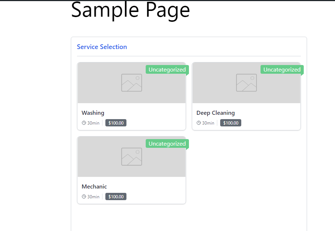The height and width of the screenshot is (231, 335).
Task: Click the Service Selection heading
Action: pos(102,47)
